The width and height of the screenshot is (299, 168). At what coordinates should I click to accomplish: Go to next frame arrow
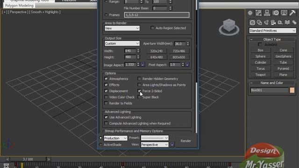[49, 159]
